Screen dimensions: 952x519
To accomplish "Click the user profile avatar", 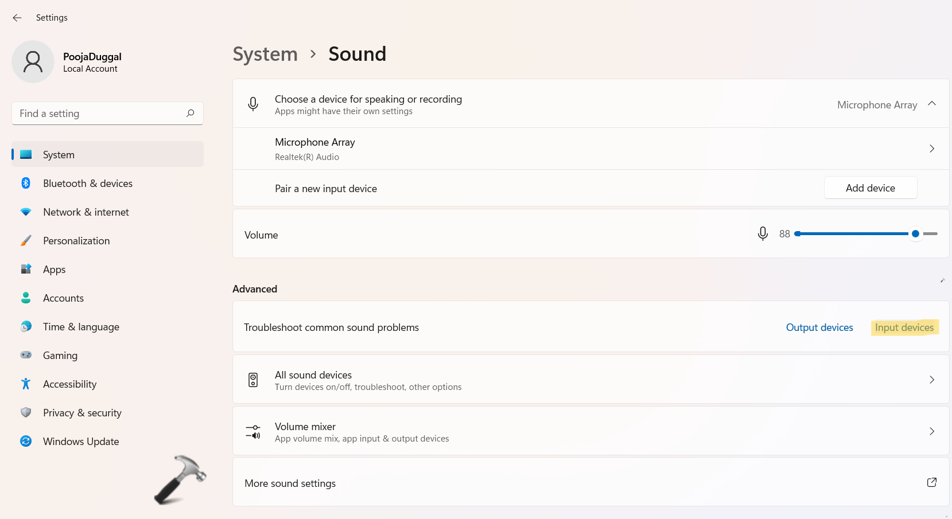I will pyautogui.click(x=33, y=62).
